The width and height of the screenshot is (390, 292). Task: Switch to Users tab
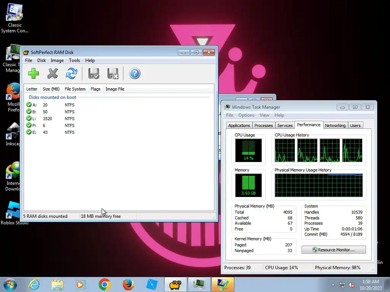click(x=355, y=125)
